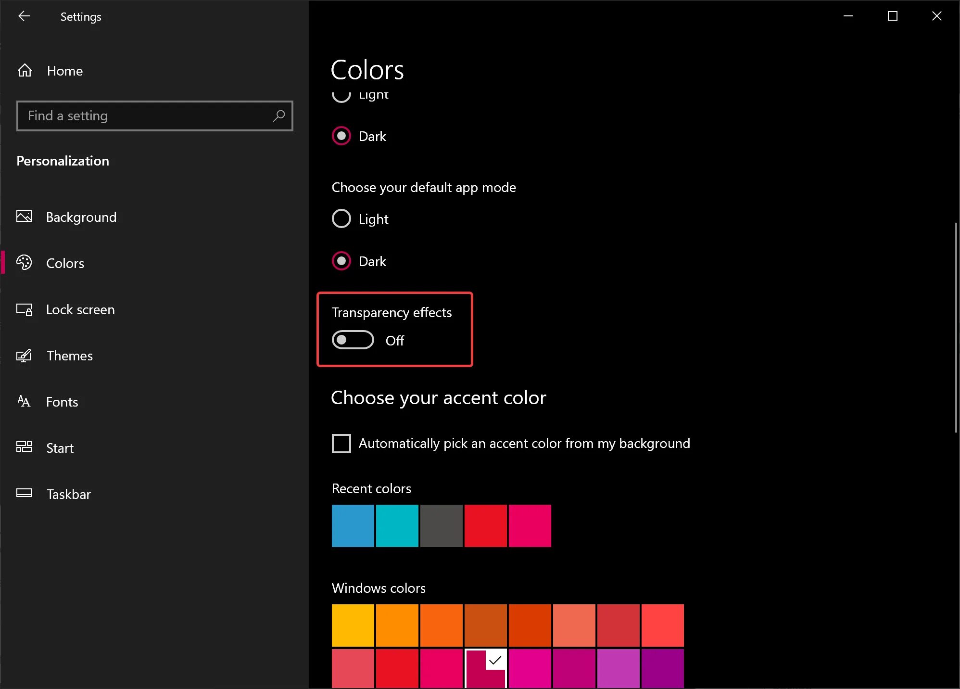
Task: Click the Background picture icon
Action: (x=24, y=217)
